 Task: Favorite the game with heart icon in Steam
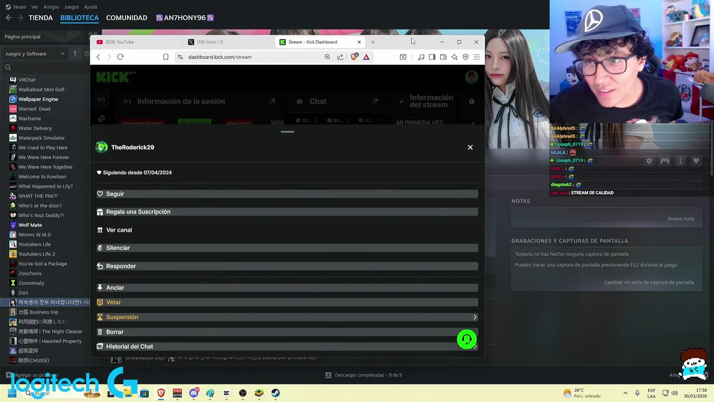(x=696, y=161)
